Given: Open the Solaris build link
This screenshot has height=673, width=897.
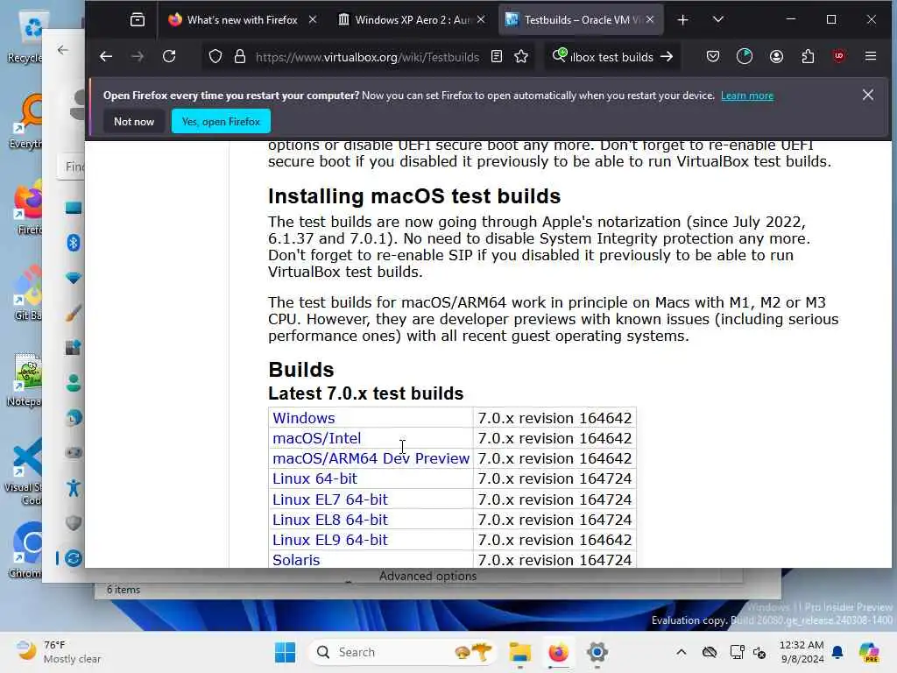Looking at the screenshot, I should pos(296,560).
